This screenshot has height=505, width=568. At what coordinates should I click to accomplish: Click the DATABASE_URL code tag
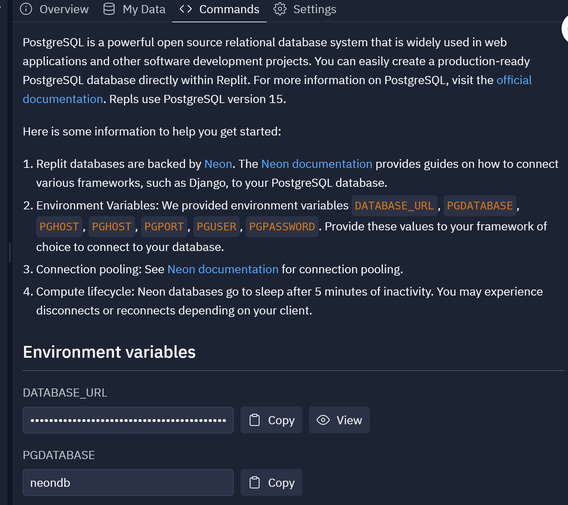(x=394, y=206)
